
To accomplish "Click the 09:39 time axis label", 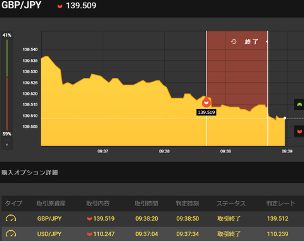I will tap(287, 151).
